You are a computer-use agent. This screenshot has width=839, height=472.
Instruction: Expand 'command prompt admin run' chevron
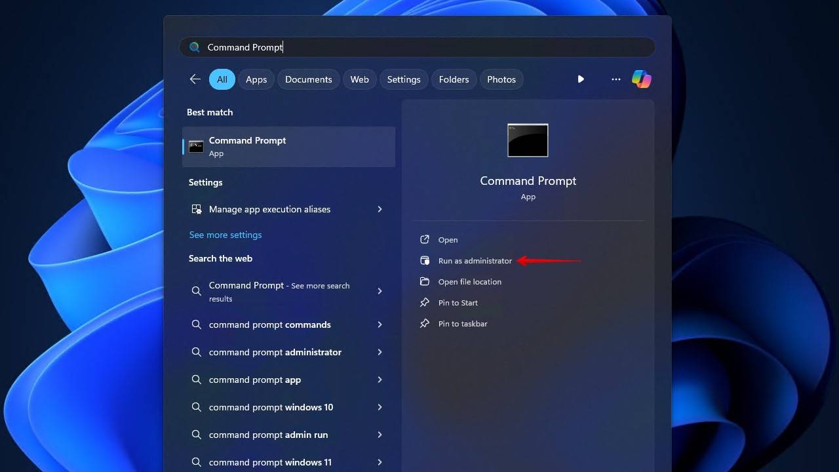(380, 435)
